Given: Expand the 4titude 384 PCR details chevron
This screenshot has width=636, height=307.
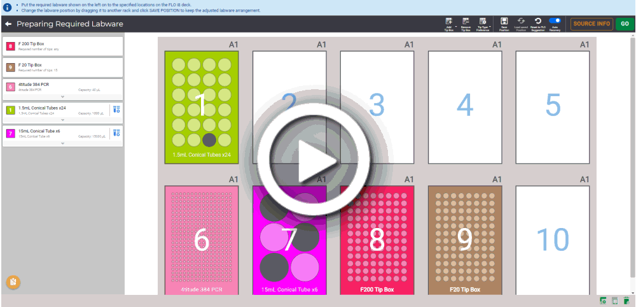Looking at the screenshot, I should click(x=62, y=97).
